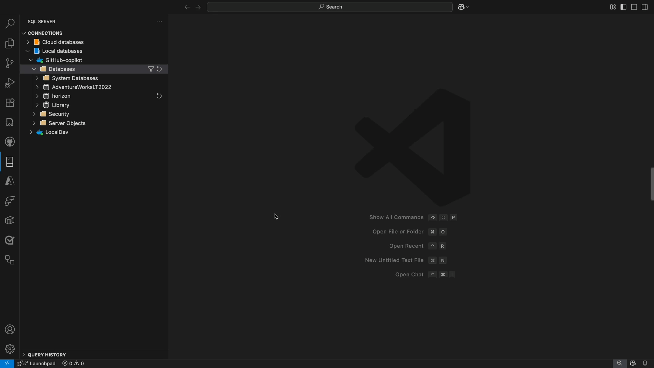Click the SQL SERVER panel title

coord(42,21)
